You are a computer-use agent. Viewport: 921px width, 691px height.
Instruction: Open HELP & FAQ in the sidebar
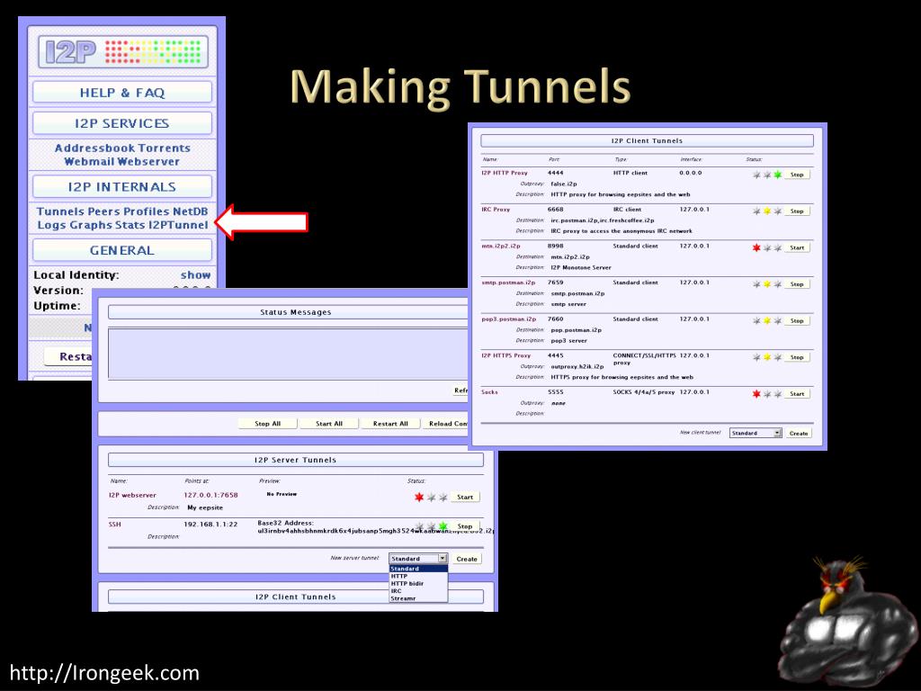click(122, 93)
